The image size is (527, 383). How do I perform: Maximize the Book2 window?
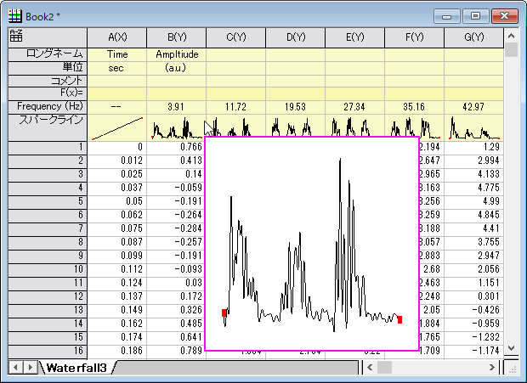pos(475,16)
